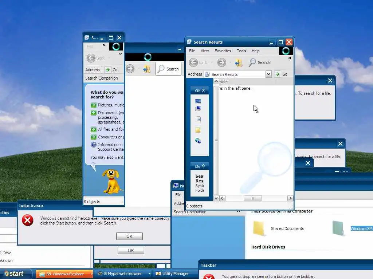Expand Address dropdown in Search Results window
The height and width of the screenshot is (279, 373).
268,74
